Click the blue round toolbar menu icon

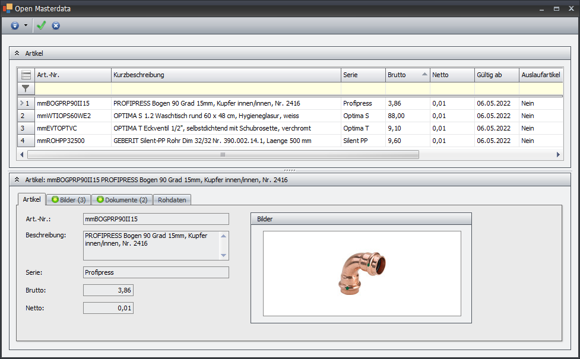(x=15, y=26)
